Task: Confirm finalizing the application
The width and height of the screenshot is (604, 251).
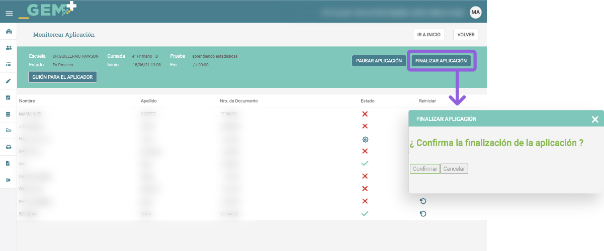Action: coord(425,169)
